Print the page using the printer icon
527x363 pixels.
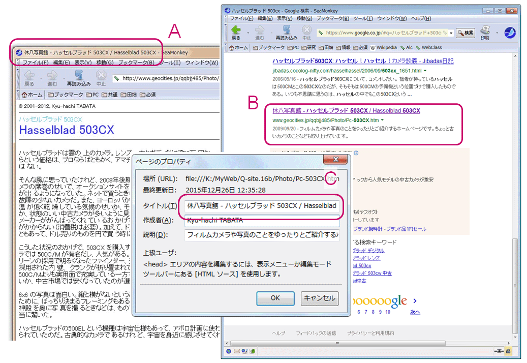click(x=485, y=30)
